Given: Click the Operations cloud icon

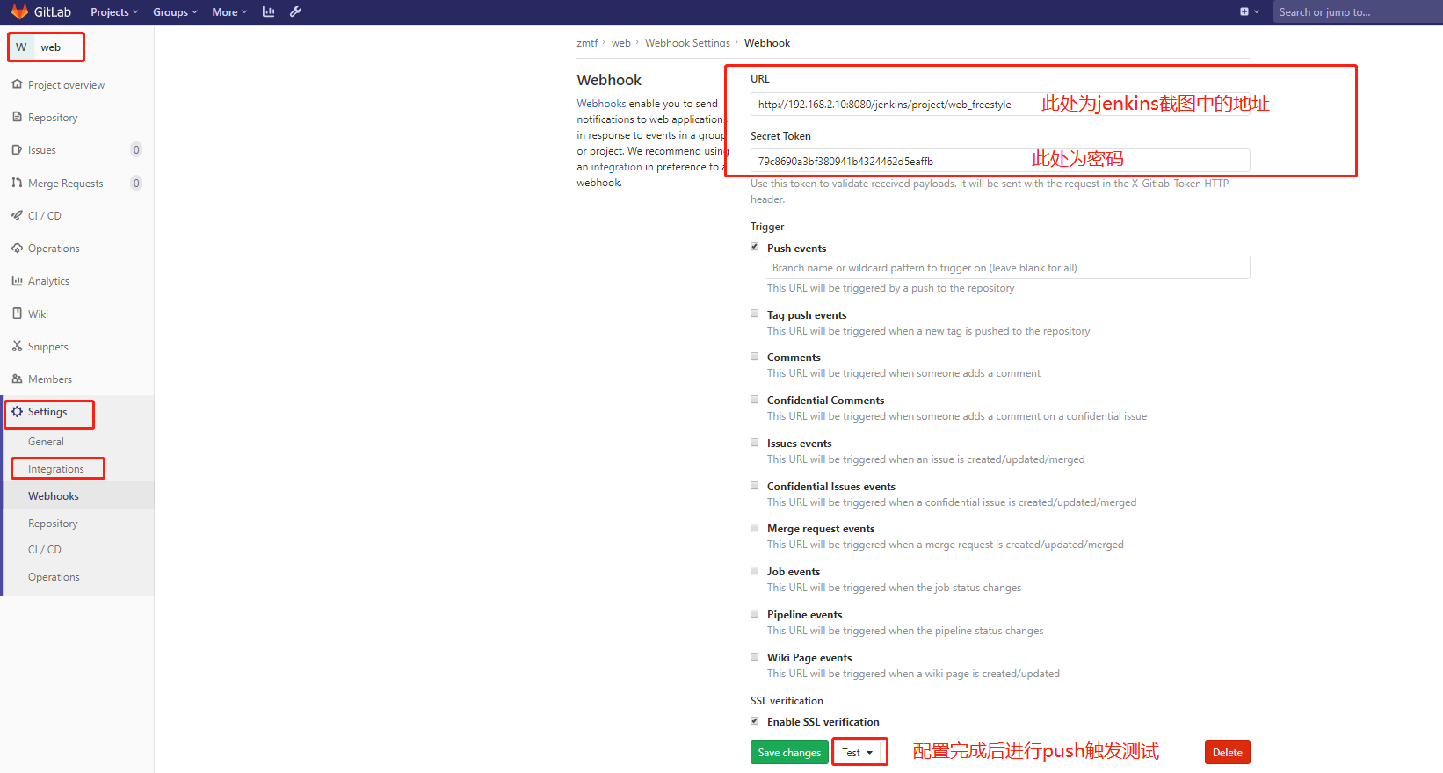Looking at the screenshot, I should [x=17, y=249].
